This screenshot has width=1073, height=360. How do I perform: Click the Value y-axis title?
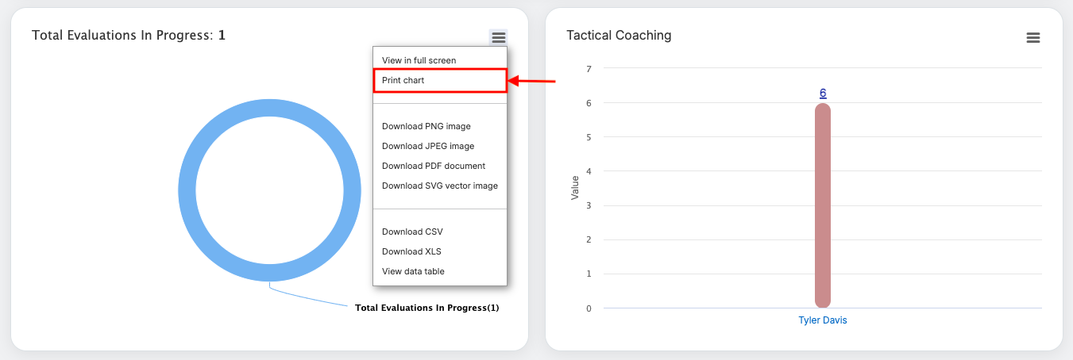[575, 188]
